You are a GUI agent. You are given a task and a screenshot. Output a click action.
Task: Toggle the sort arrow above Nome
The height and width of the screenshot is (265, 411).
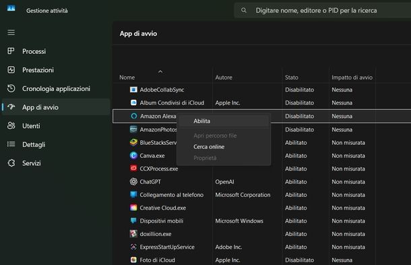160,71
